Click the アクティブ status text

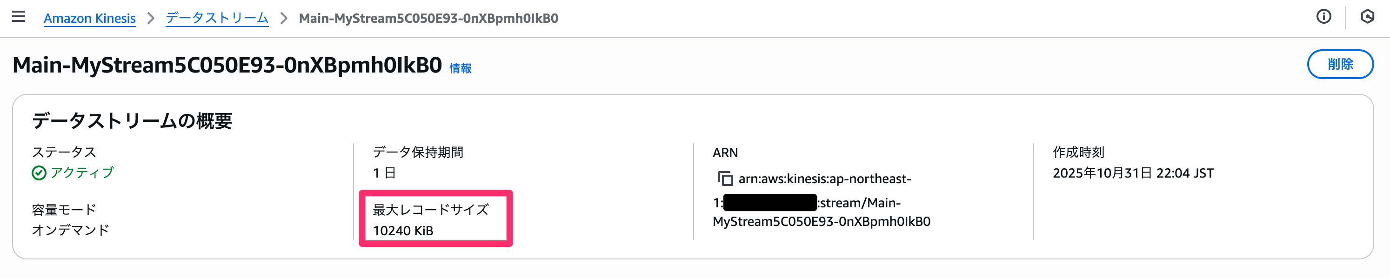(x=82, y=173)
